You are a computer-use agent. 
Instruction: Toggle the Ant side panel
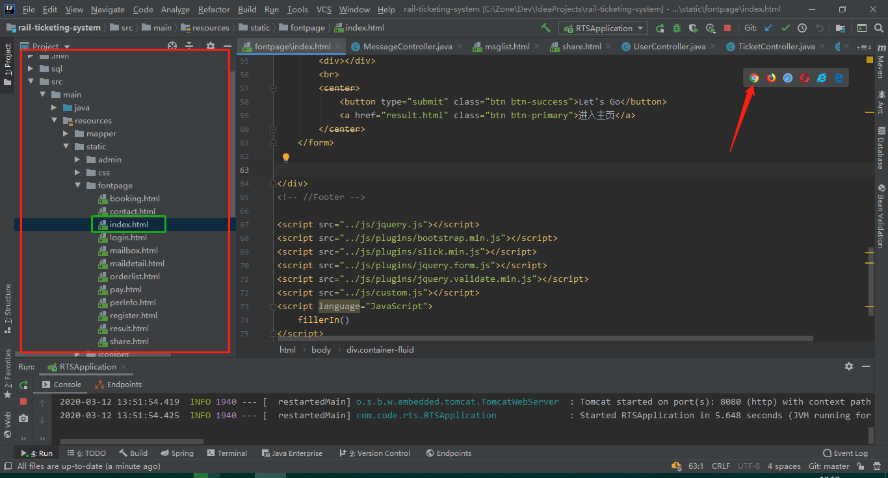[x=881, y=101]
